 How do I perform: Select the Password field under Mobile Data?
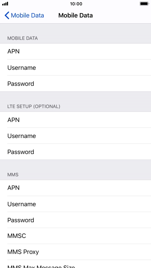point(76,84)
